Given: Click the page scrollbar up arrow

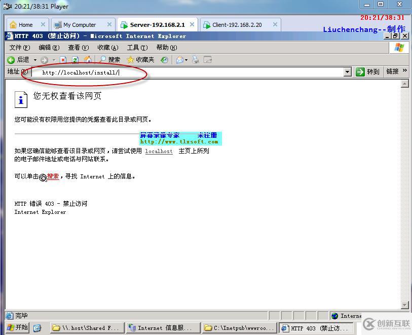Looking at the screenshot, I should tap(404, 84).
